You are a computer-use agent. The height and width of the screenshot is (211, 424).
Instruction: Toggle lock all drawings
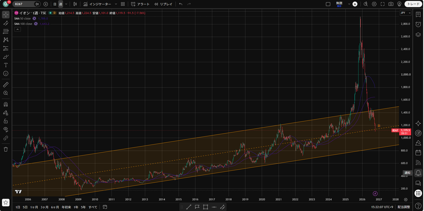coord(6,121)
